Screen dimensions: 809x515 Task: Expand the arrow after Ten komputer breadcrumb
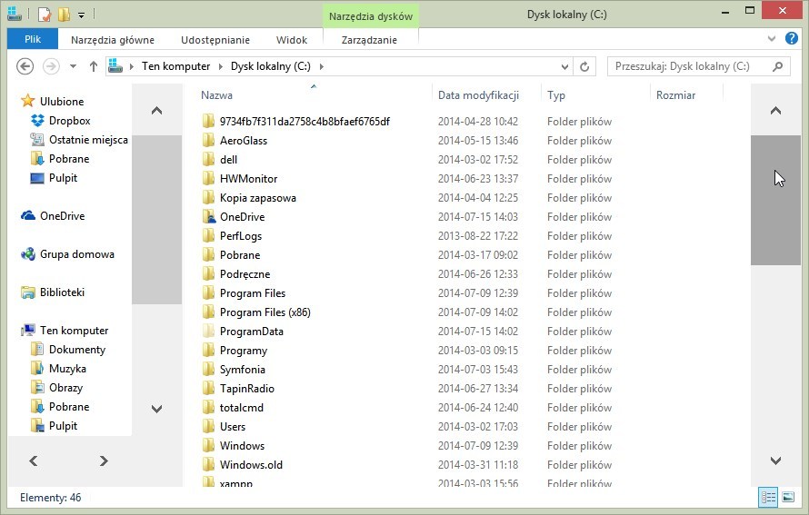[220, 66]
